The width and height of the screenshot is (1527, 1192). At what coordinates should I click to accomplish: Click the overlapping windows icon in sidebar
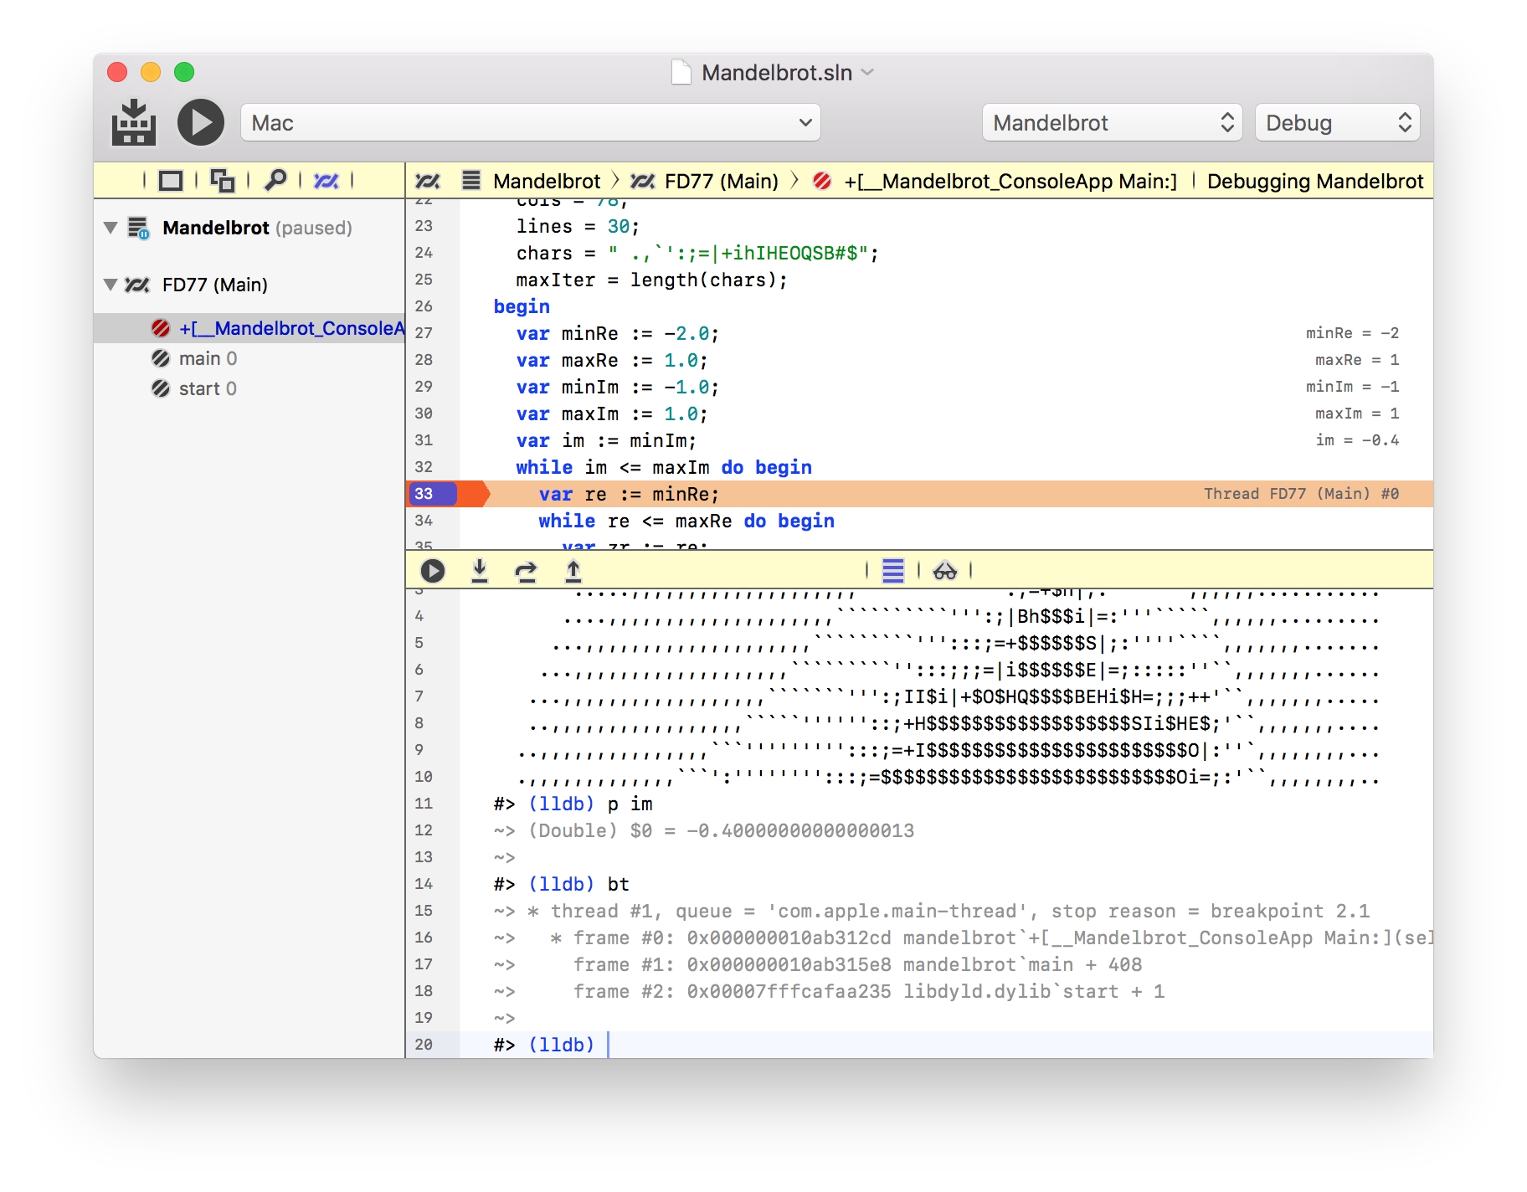[222, 180]
